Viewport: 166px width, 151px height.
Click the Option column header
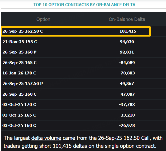click(43, 19)
